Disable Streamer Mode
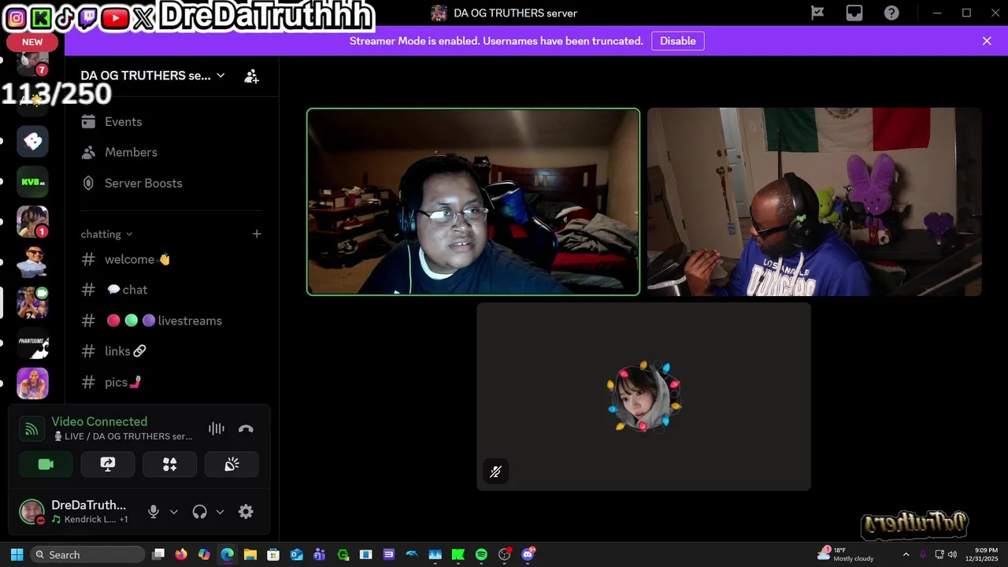This screenshot has height=567, width=1008. [677, 41]
